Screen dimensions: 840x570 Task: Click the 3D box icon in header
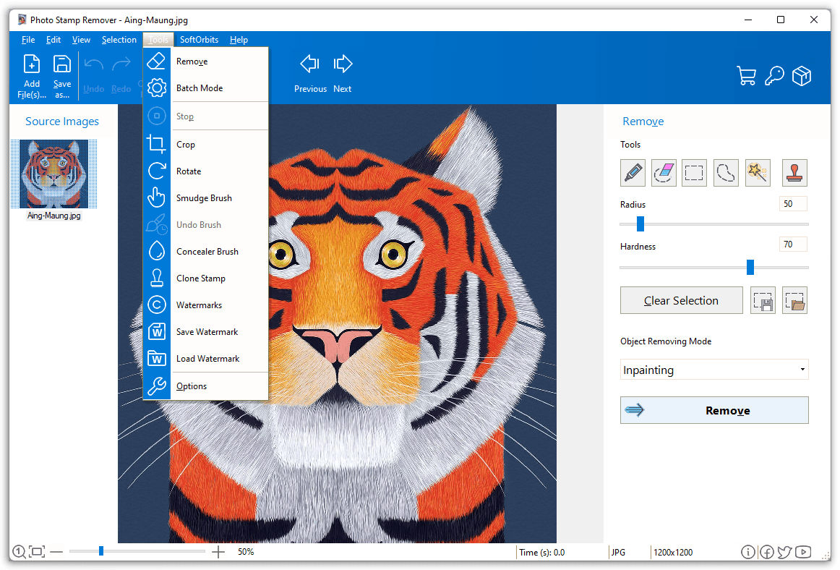tap(802, 76)
